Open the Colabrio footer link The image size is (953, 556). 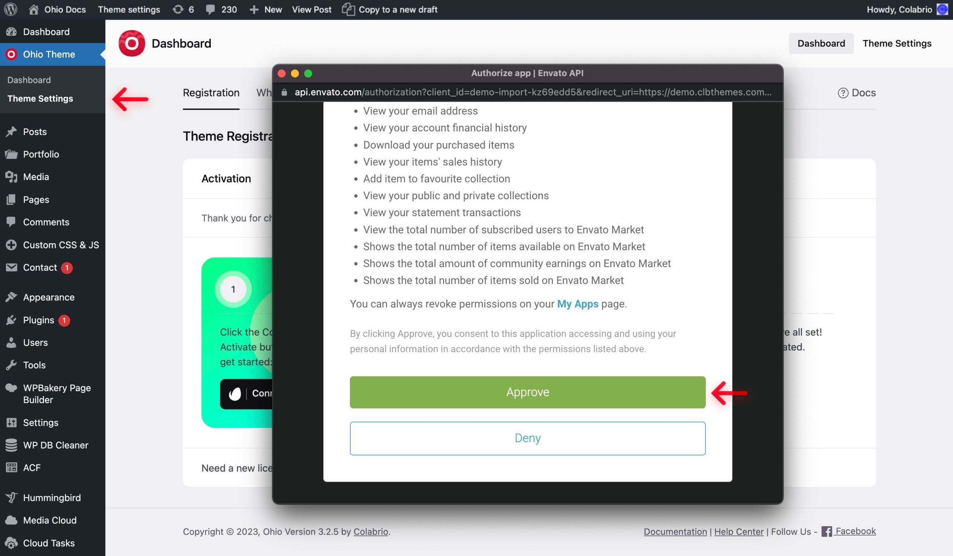371,532
